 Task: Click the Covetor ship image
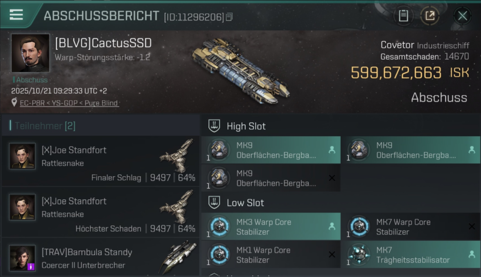[241, 71]
